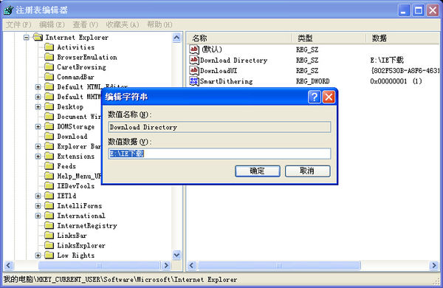Click the 类型 column header
This screenshot has width=443, height=288.
[329, 38]
